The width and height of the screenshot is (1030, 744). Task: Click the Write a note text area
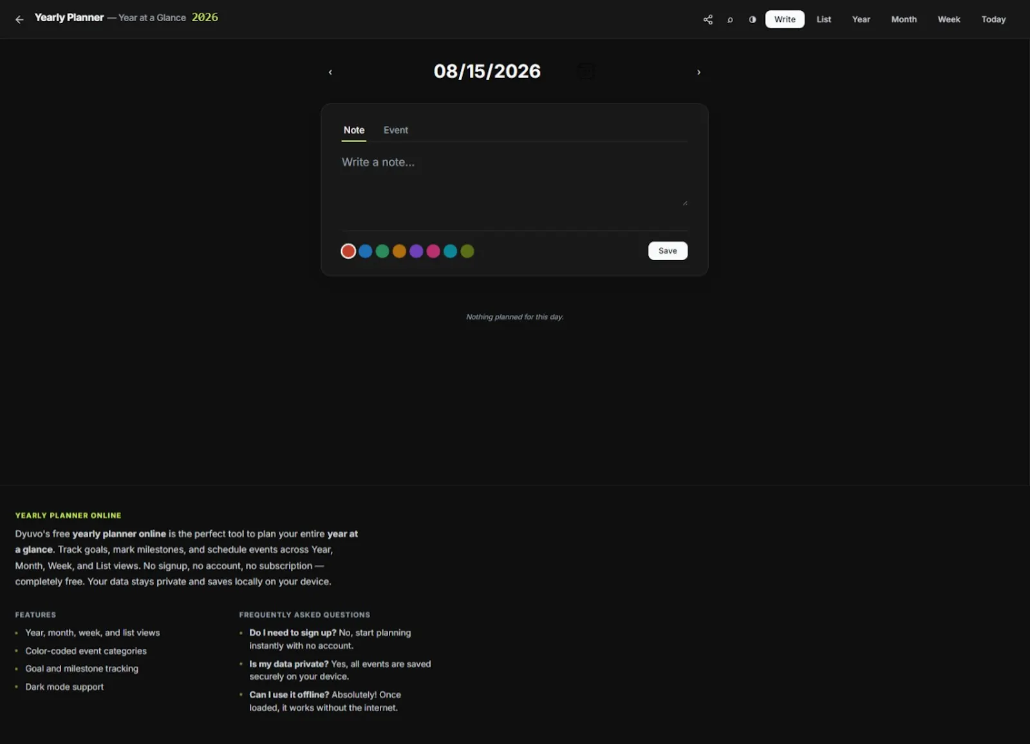click(514, 181)
